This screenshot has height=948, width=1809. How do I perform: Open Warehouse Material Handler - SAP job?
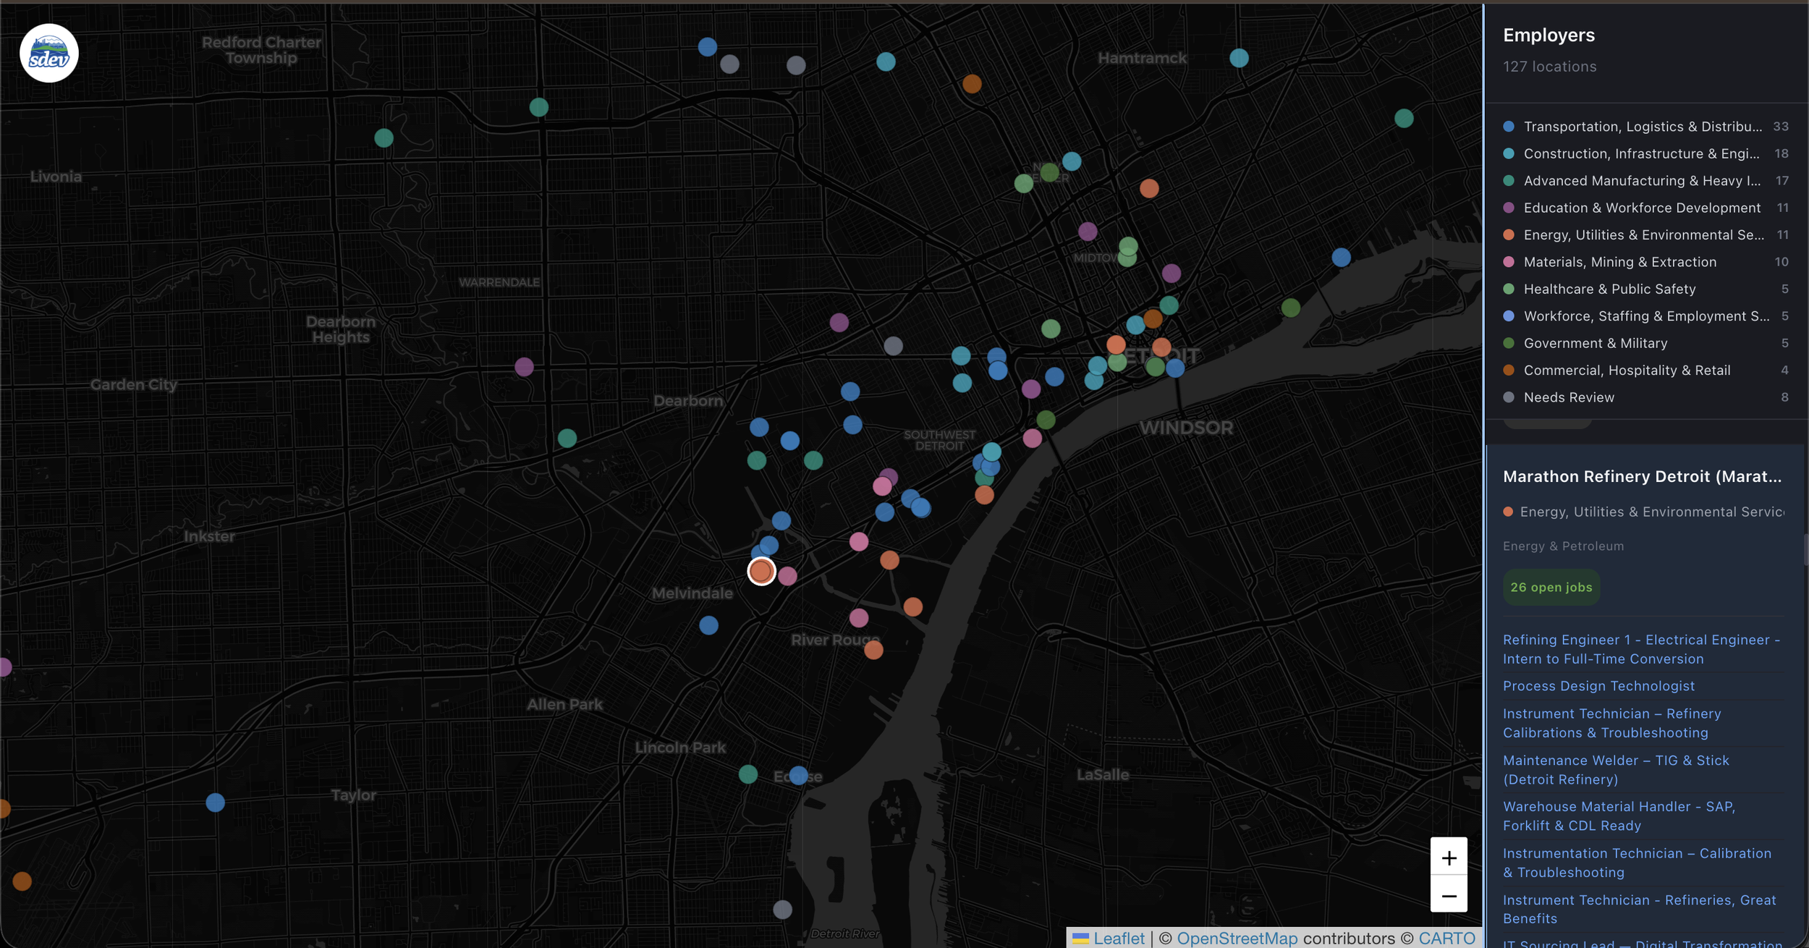[x=1619, y=816]
